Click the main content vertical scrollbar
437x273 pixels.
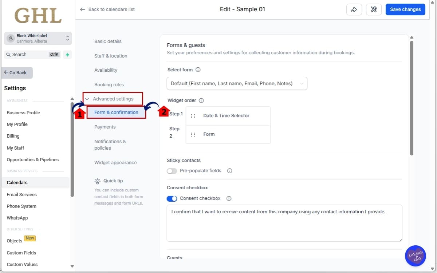412,98
